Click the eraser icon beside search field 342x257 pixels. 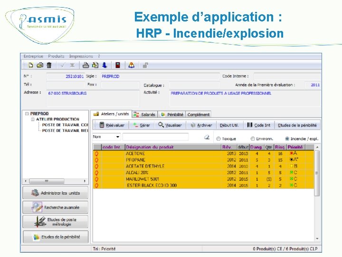[x=207, y=137]
